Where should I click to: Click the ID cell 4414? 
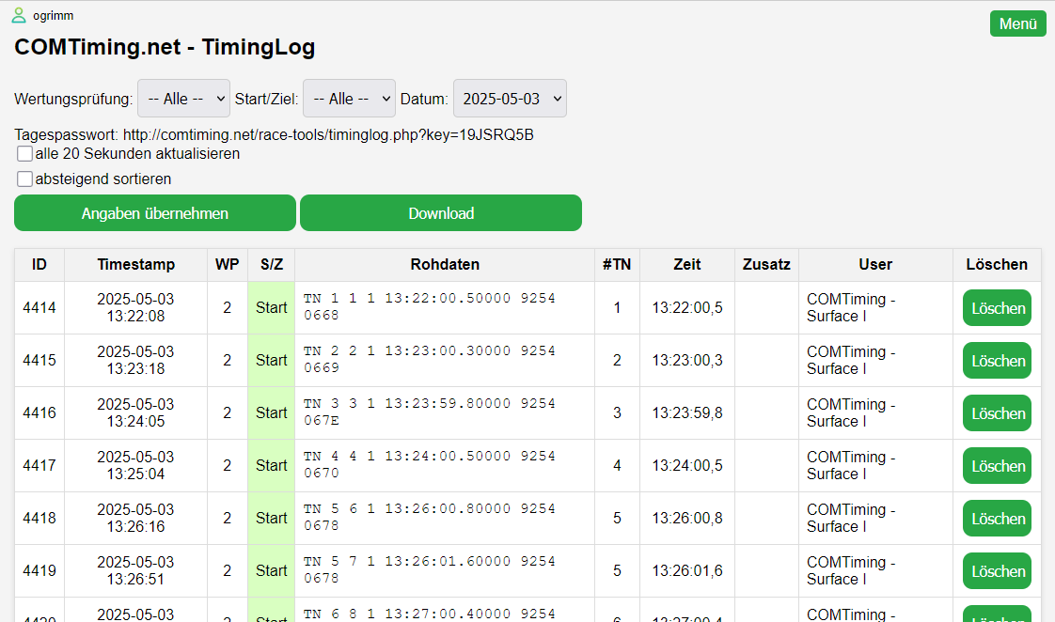click(x=39, y=308)
